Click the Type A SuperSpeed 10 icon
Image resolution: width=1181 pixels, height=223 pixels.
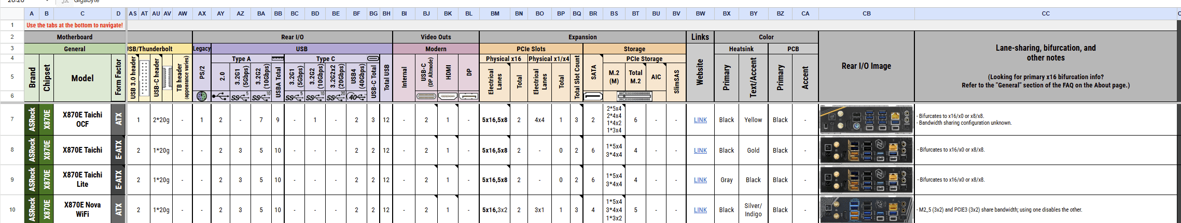(x=261, y=96)
